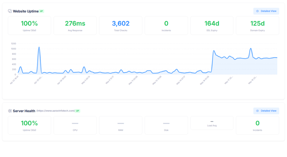Click the UP badge beside Website Uptime
This screenshot has width=287, height=157.
42,11
